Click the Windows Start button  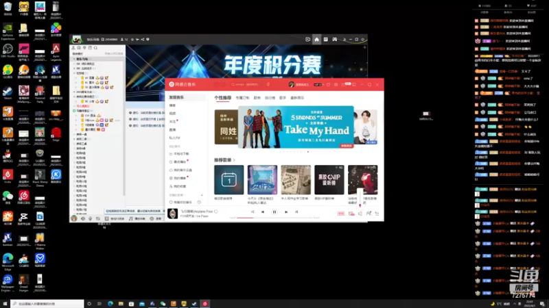[5, 304]
